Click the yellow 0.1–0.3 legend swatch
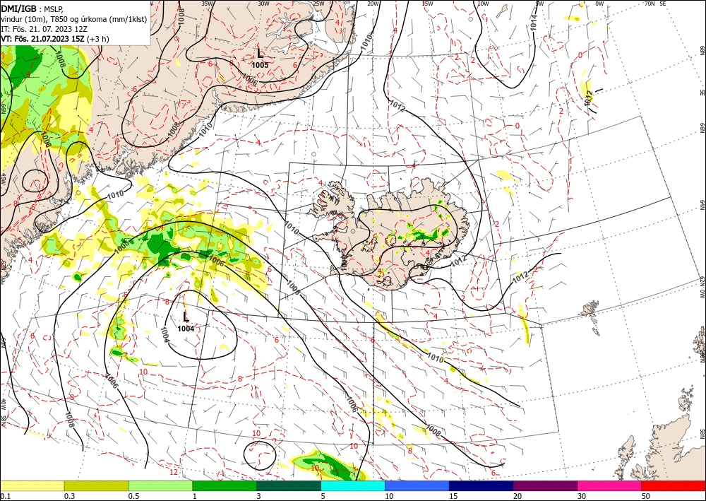This screenshot has height=501, width=706. [x=32, y=485]
